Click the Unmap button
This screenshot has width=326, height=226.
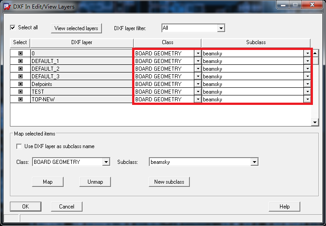pyautogui.click(x=95, y=182)
